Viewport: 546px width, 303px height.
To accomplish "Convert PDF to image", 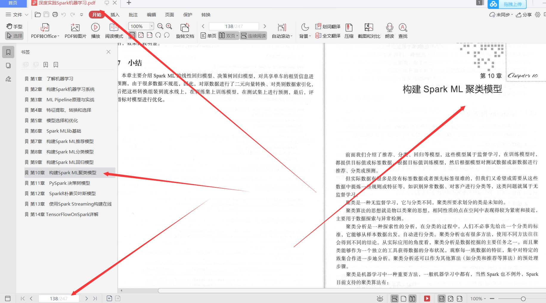I will 75,31.
